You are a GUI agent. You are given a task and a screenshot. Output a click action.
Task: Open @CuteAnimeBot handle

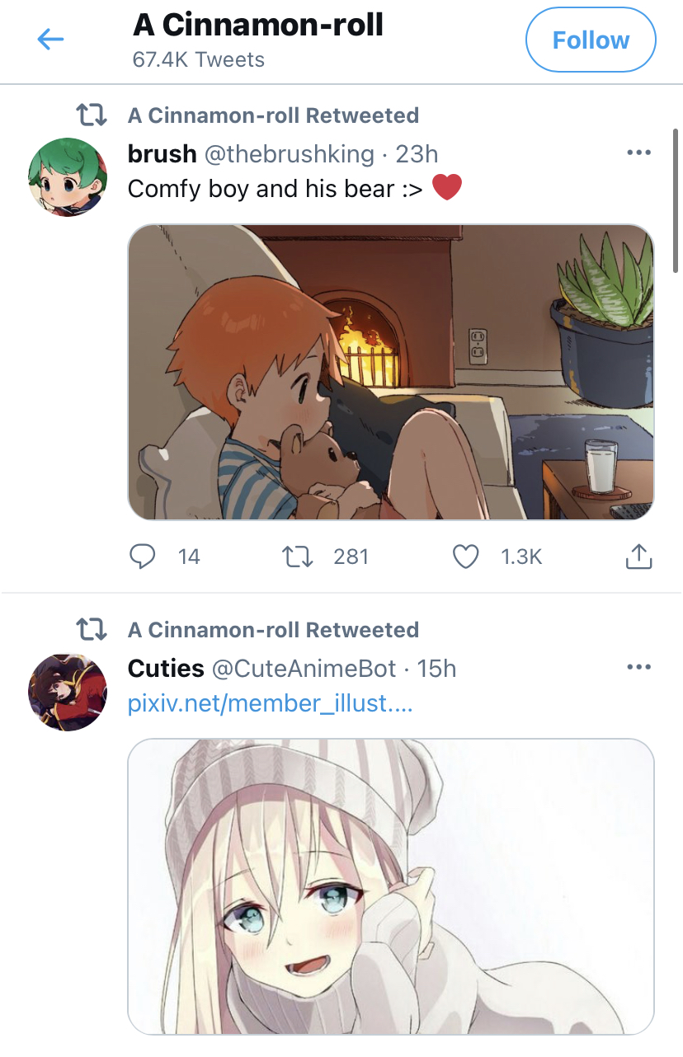[x=304, y=668]
